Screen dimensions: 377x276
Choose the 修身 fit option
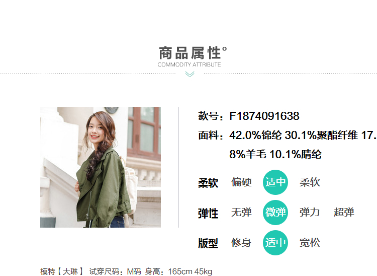pyautogui.click(x=241, y=243)
